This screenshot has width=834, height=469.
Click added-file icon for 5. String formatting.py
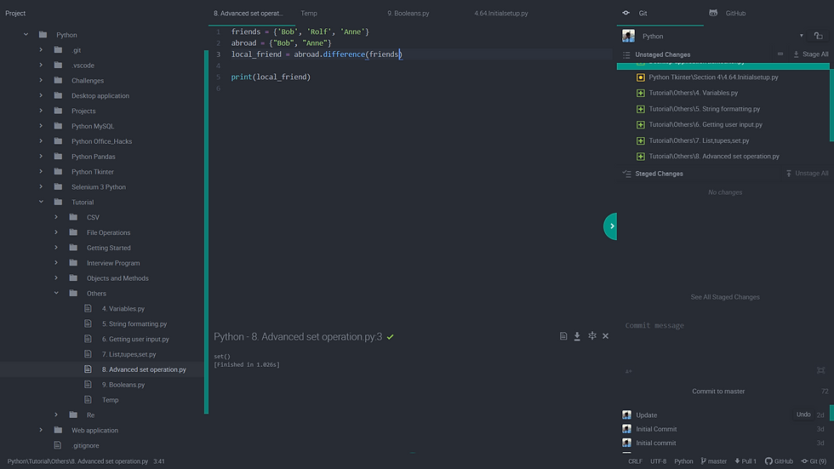click(640, 109)
